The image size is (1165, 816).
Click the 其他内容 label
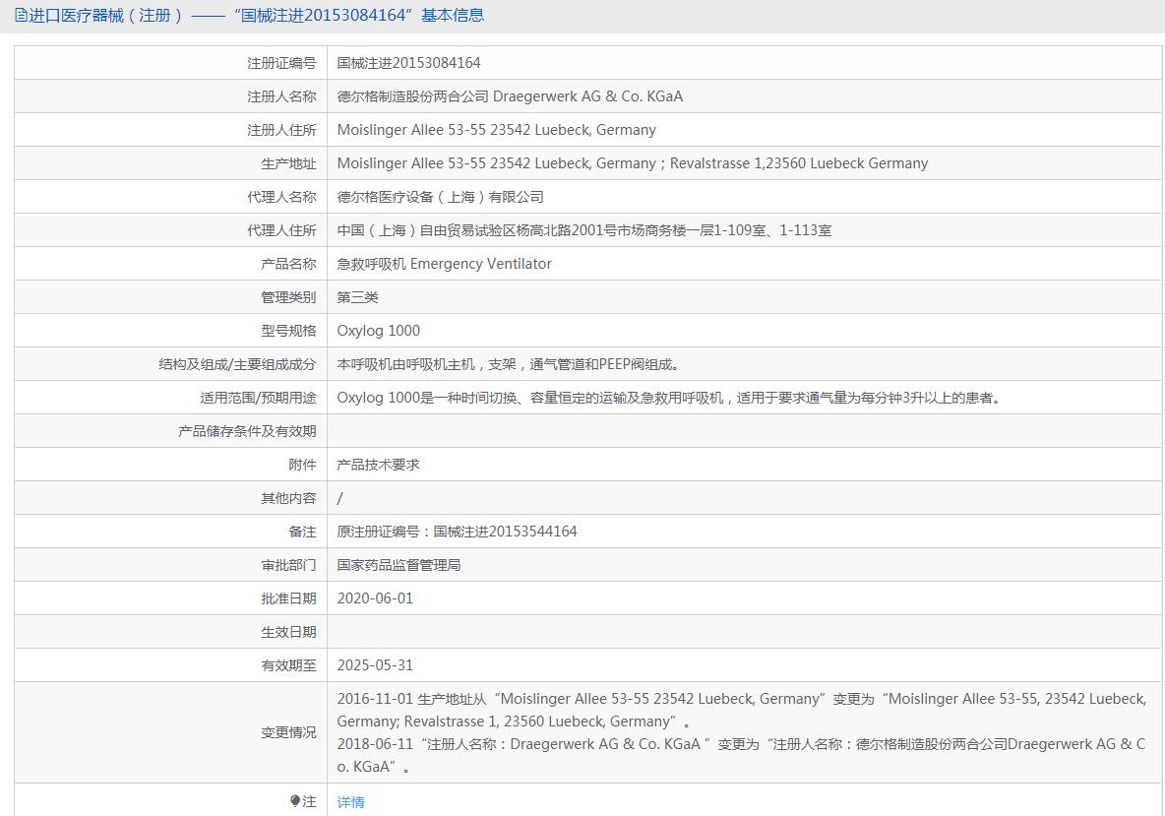click(288, 498)
